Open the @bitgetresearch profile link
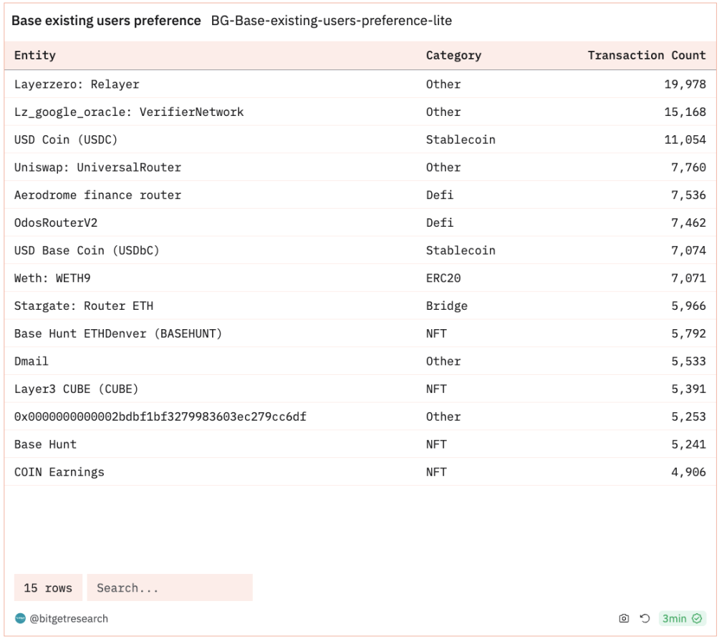 pyautogui.click(x=69, y=619)
